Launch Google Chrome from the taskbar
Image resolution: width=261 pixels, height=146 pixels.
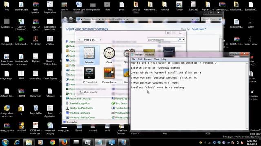53,142
